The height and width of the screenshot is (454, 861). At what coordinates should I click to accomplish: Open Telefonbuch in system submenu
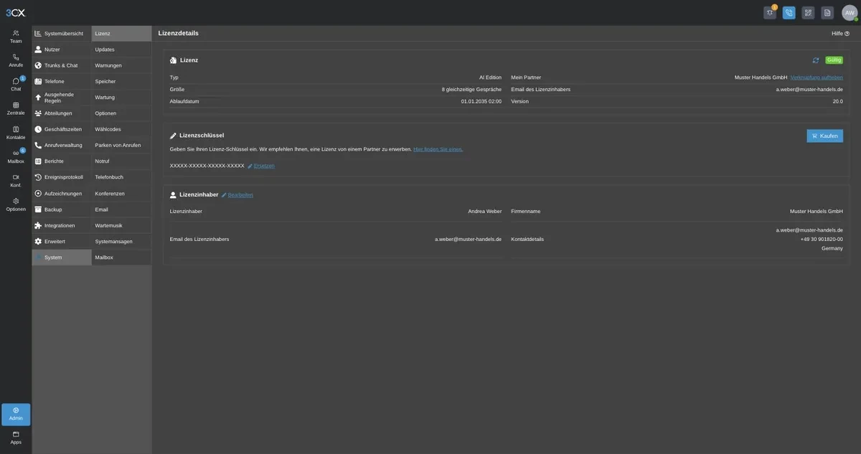pos(121,177)
